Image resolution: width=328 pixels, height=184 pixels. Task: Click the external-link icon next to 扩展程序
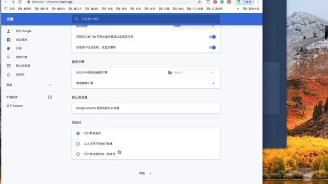[x=50, y=97]
